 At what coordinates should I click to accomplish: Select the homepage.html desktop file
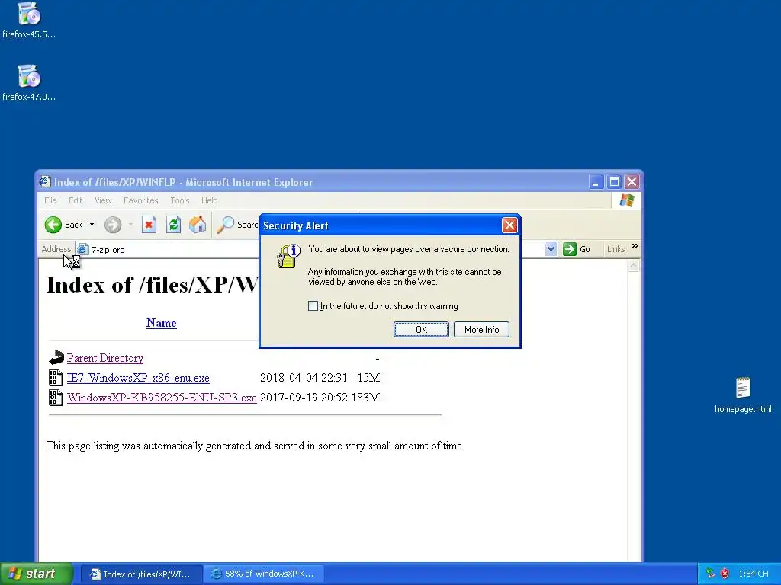click(x=743, y=388)
